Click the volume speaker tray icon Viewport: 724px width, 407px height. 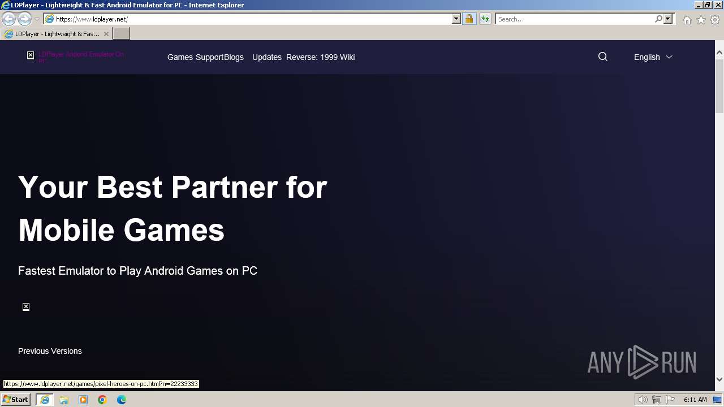click(643, 400)
